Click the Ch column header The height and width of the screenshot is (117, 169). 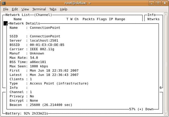click(x=76, y=19)
